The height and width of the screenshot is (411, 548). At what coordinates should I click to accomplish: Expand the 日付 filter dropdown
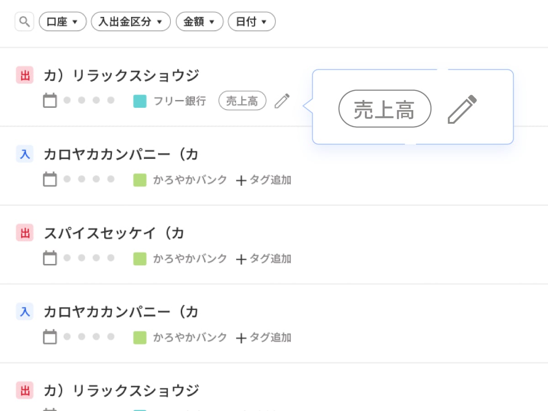coord(251,21)
